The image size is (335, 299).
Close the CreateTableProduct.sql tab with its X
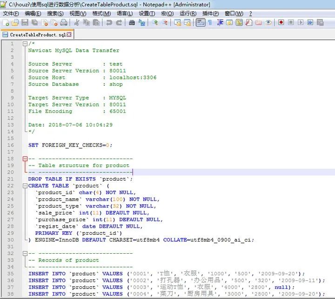pos(69,35)
